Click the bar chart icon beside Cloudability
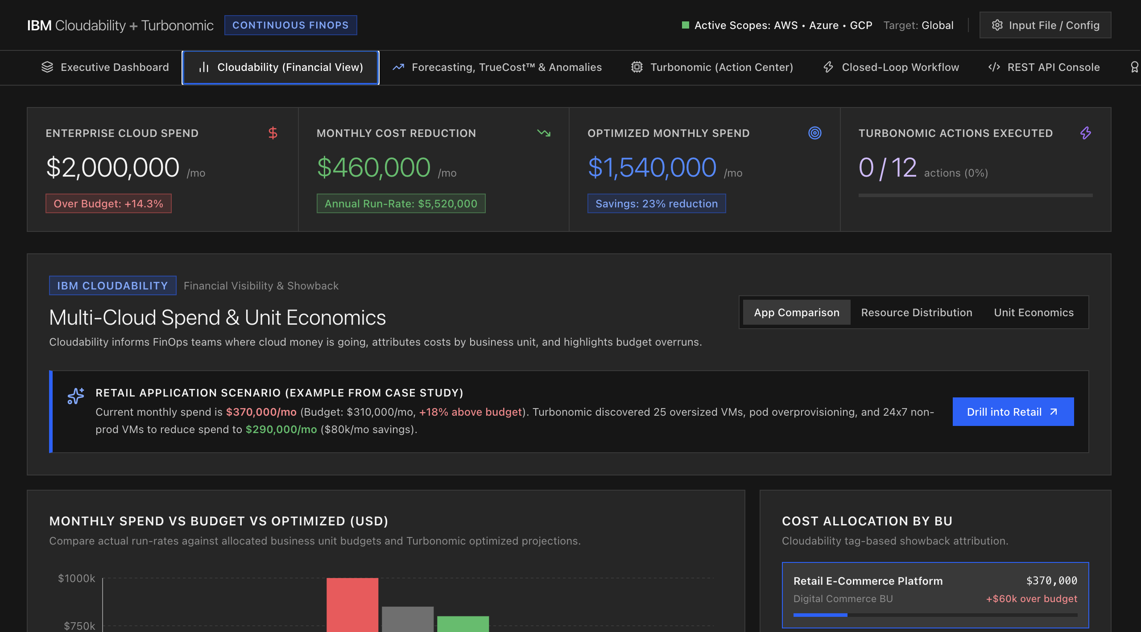 204,67
